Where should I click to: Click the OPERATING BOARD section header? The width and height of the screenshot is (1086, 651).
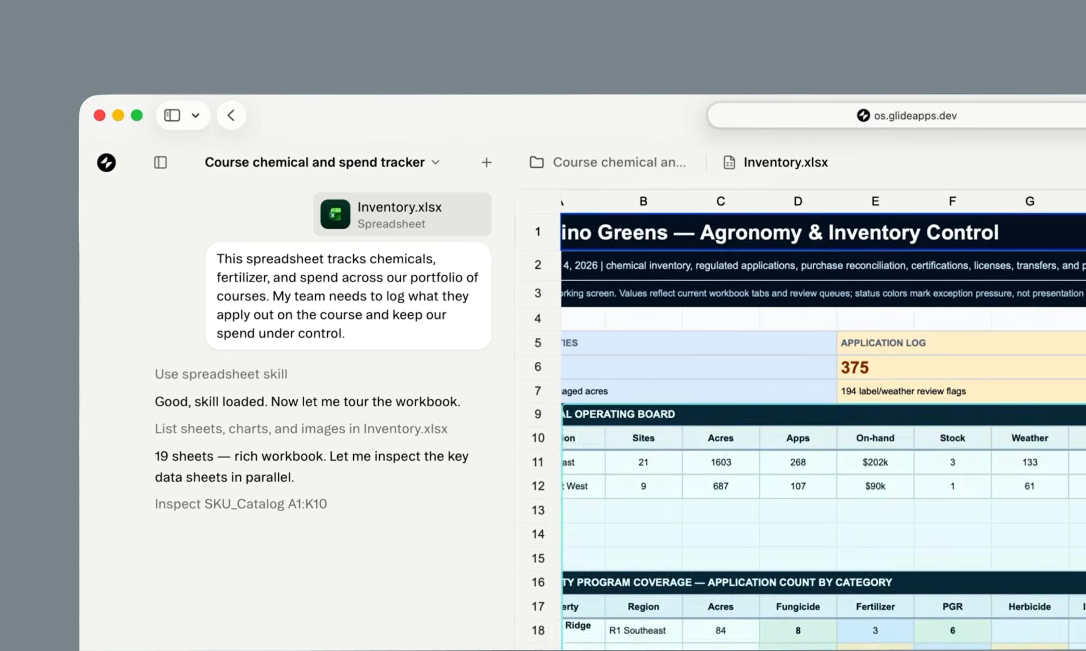pyautogui.click(x=824, y=414)
